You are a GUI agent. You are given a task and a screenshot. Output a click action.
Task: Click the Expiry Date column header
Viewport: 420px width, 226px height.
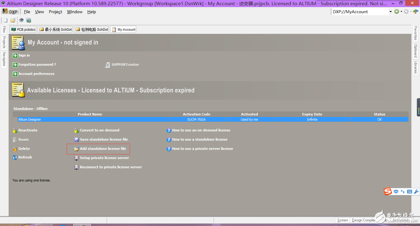312,114
